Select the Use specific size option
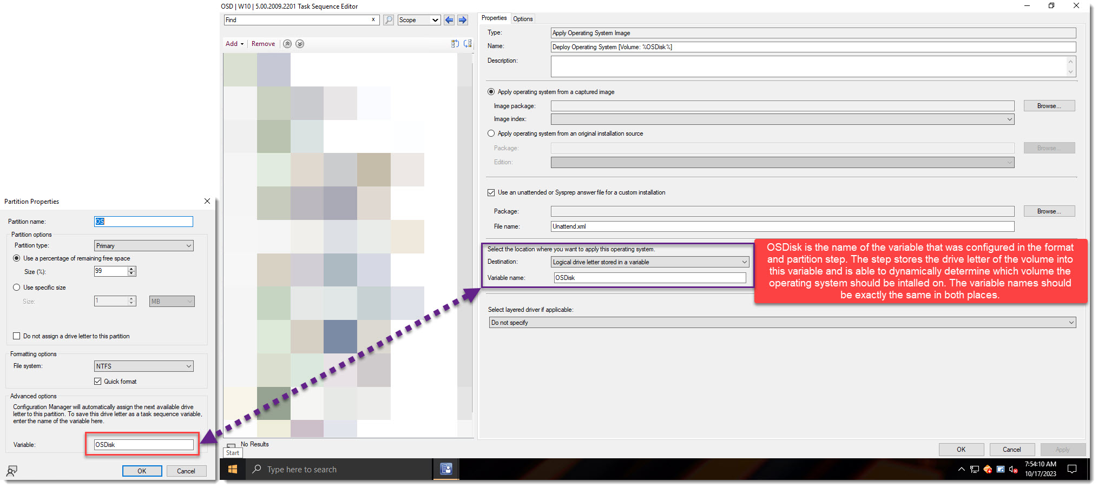The width and height of the screenshot is (1098, 488). 16,288
